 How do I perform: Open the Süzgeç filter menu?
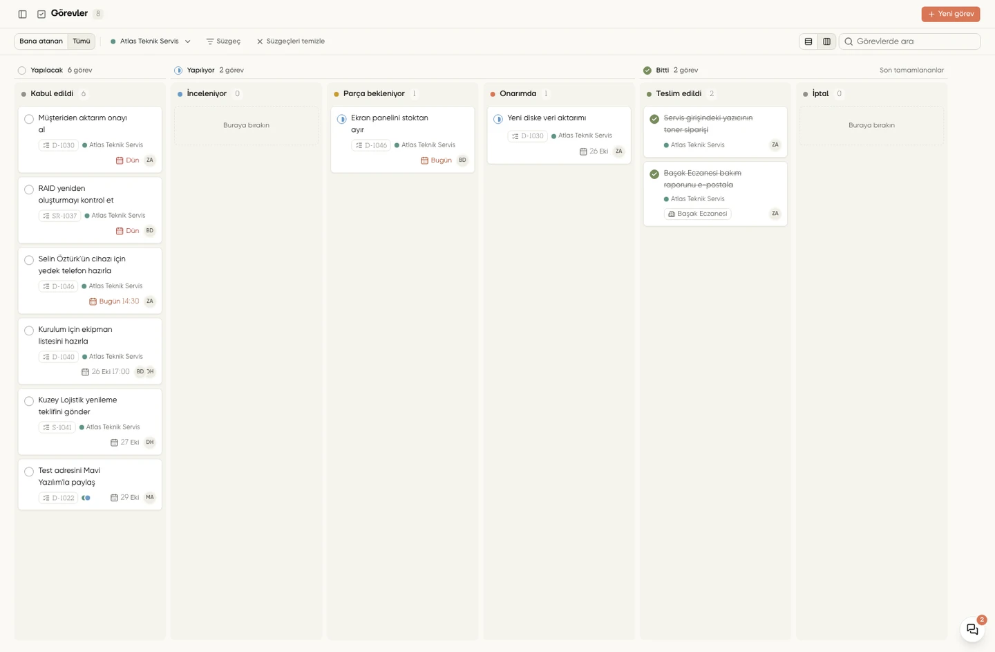(x=223, y=41)
